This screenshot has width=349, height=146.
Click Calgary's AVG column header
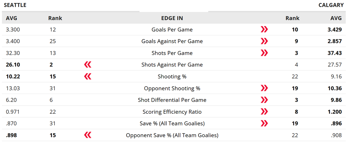(x=336, y=18)
